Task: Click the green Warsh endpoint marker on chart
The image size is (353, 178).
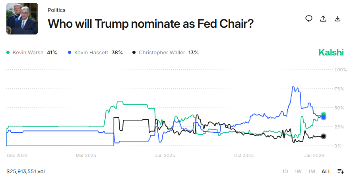Action: (x=324, y=115)
